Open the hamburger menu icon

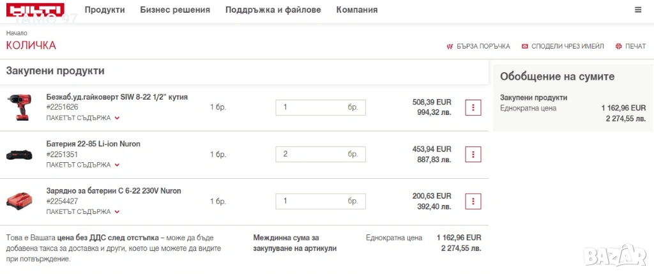pyautogui.click(x=638, y=10)
